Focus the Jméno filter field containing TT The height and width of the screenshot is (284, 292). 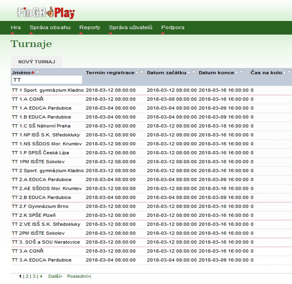(x=47, y=80)
